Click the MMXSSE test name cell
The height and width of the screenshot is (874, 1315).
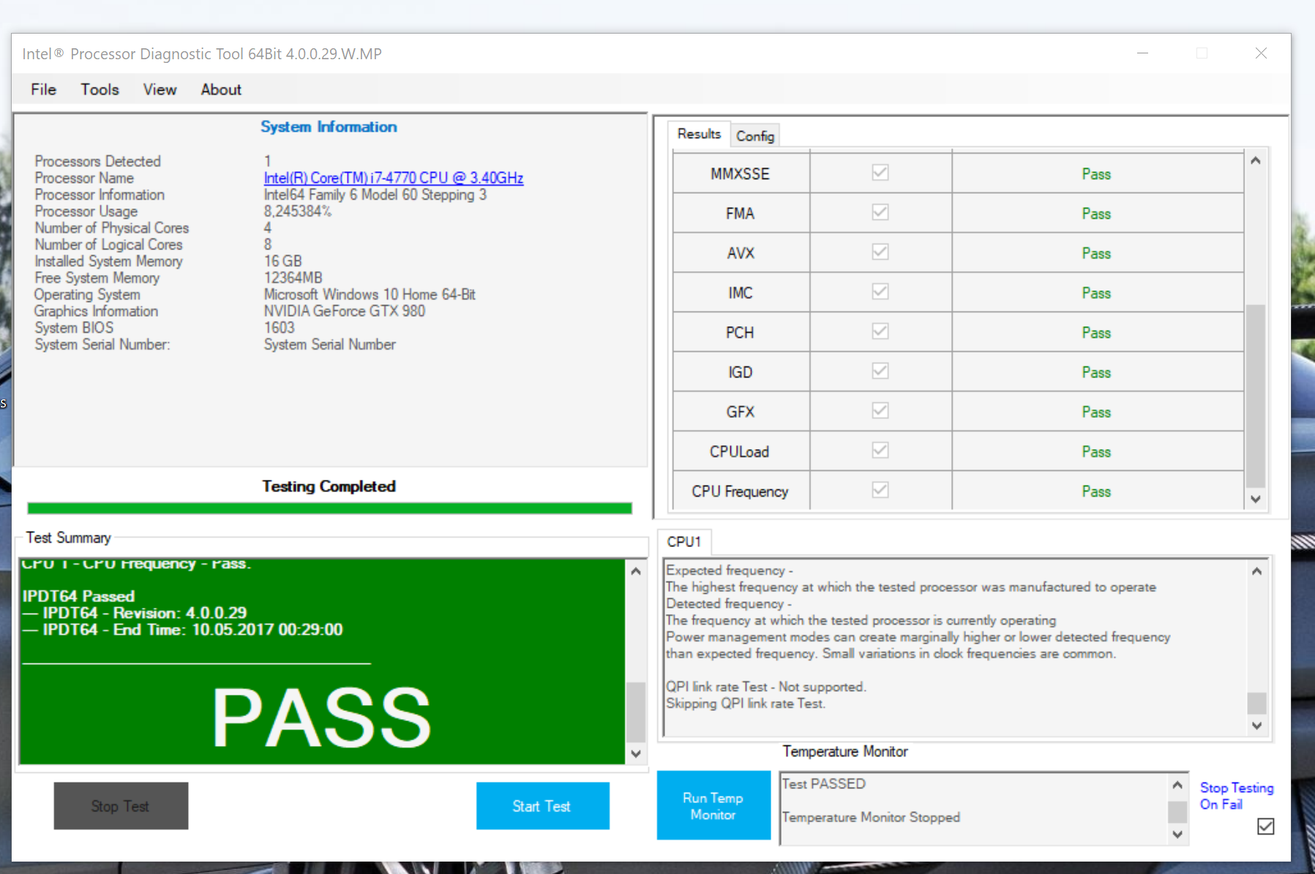pos(741,173)
